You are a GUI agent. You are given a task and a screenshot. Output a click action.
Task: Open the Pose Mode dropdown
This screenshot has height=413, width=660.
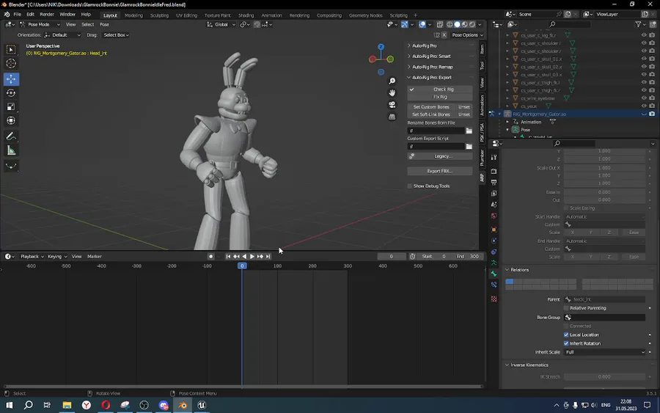40,24
